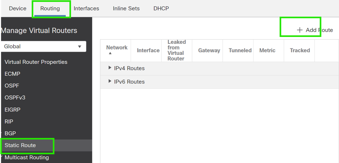This screenshot has width=339, height=163.
Task: Expand the BGP sidebar entry
Action: pos(10,134)
